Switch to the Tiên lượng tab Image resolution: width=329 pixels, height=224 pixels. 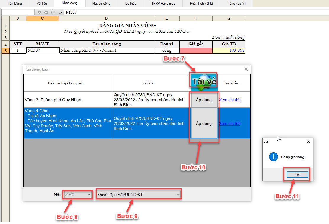tap(14, 4)
